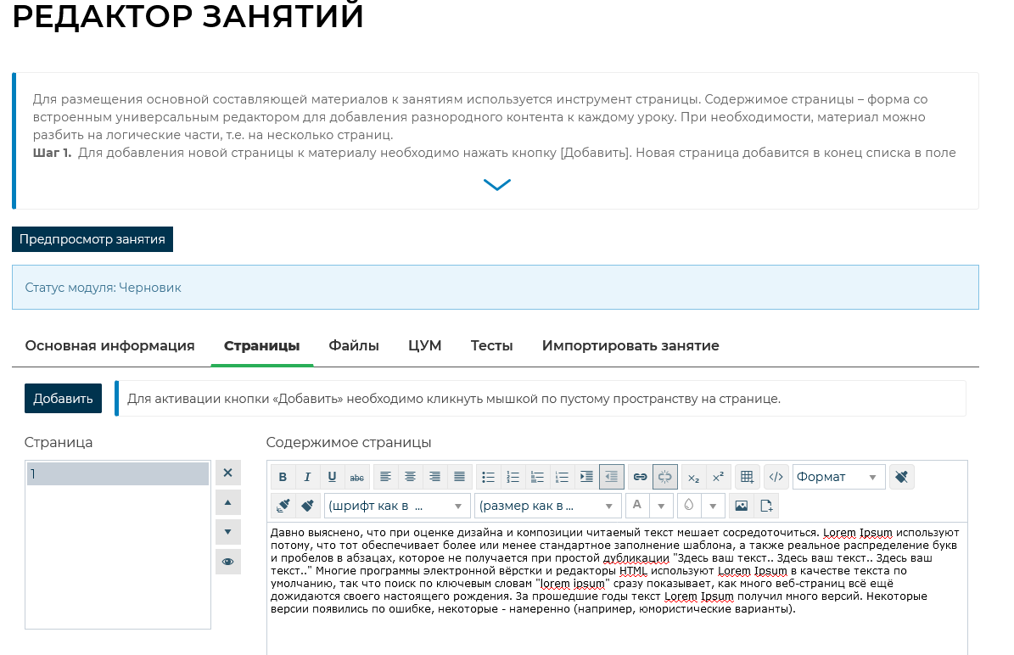Viewport: 1014px width, 655px height.
Task: Open the Тесты tab
Action: tap(492, 346)
